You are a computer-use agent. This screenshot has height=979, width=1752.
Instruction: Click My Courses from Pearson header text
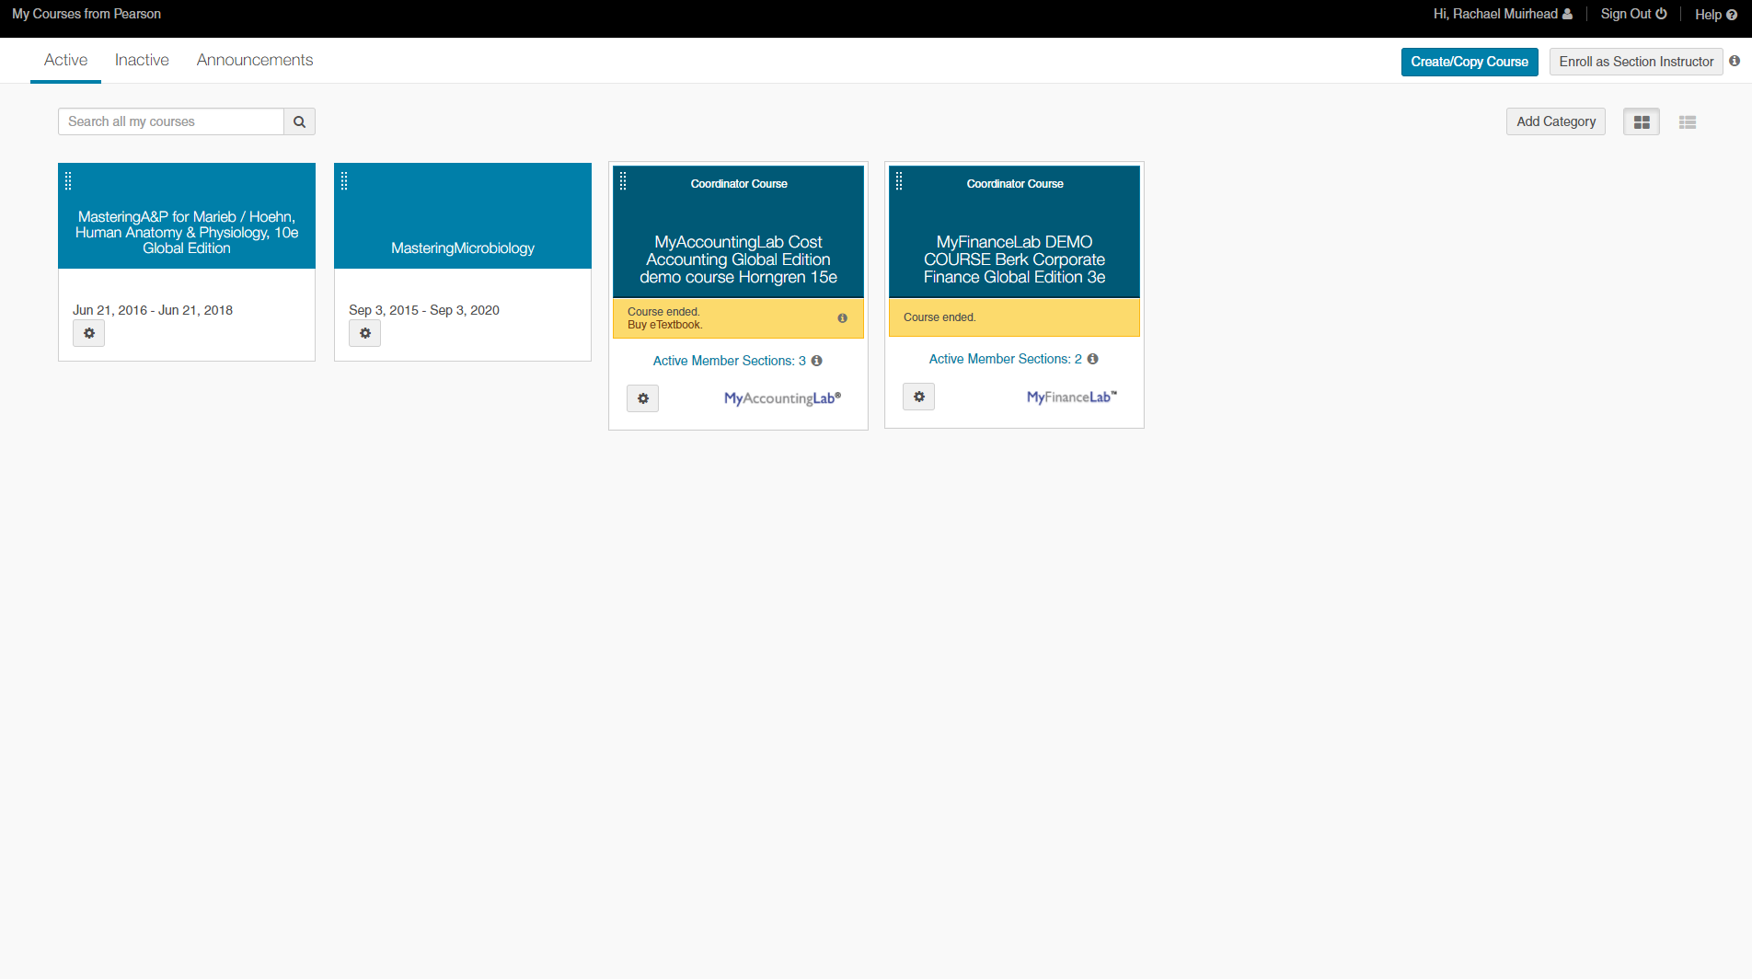coord(86,14)
